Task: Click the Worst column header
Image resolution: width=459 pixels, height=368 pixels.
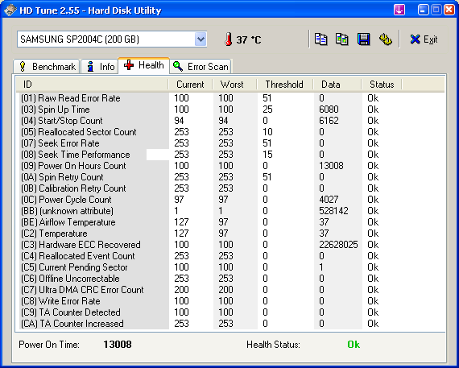Action: click(235, 85)
